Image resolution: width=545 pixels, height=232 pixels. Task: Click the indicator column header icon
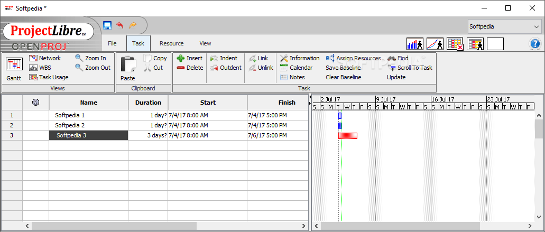point(36,103)
